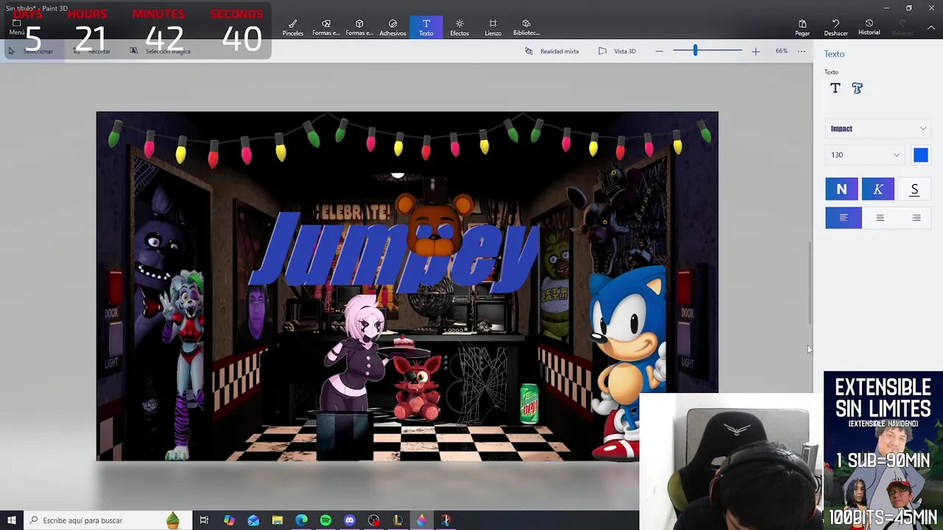This screenshot has width=943, height=530.
Task: Select the 2D text type icon
Action: (x=835, y=88)
